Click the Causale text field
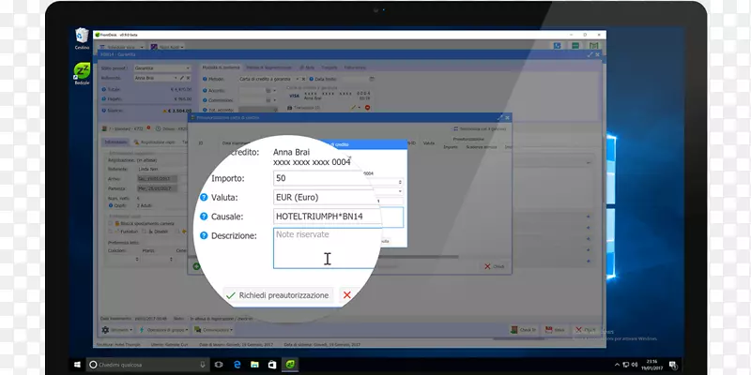 329,217
